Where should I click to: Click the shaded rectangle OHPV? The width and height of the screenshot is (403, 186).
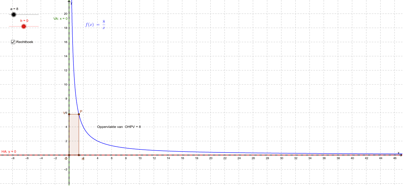click(x=74, y=134)
